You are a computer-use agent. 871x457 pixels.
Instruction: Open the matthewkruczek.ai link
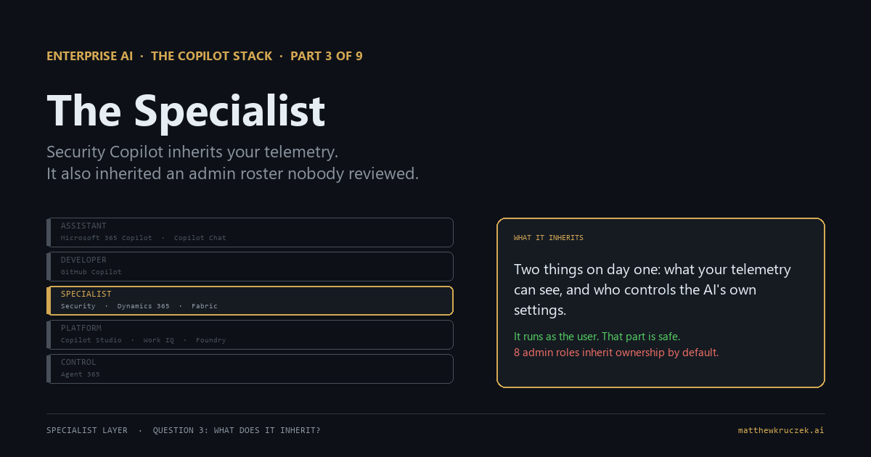coord(781,430)
